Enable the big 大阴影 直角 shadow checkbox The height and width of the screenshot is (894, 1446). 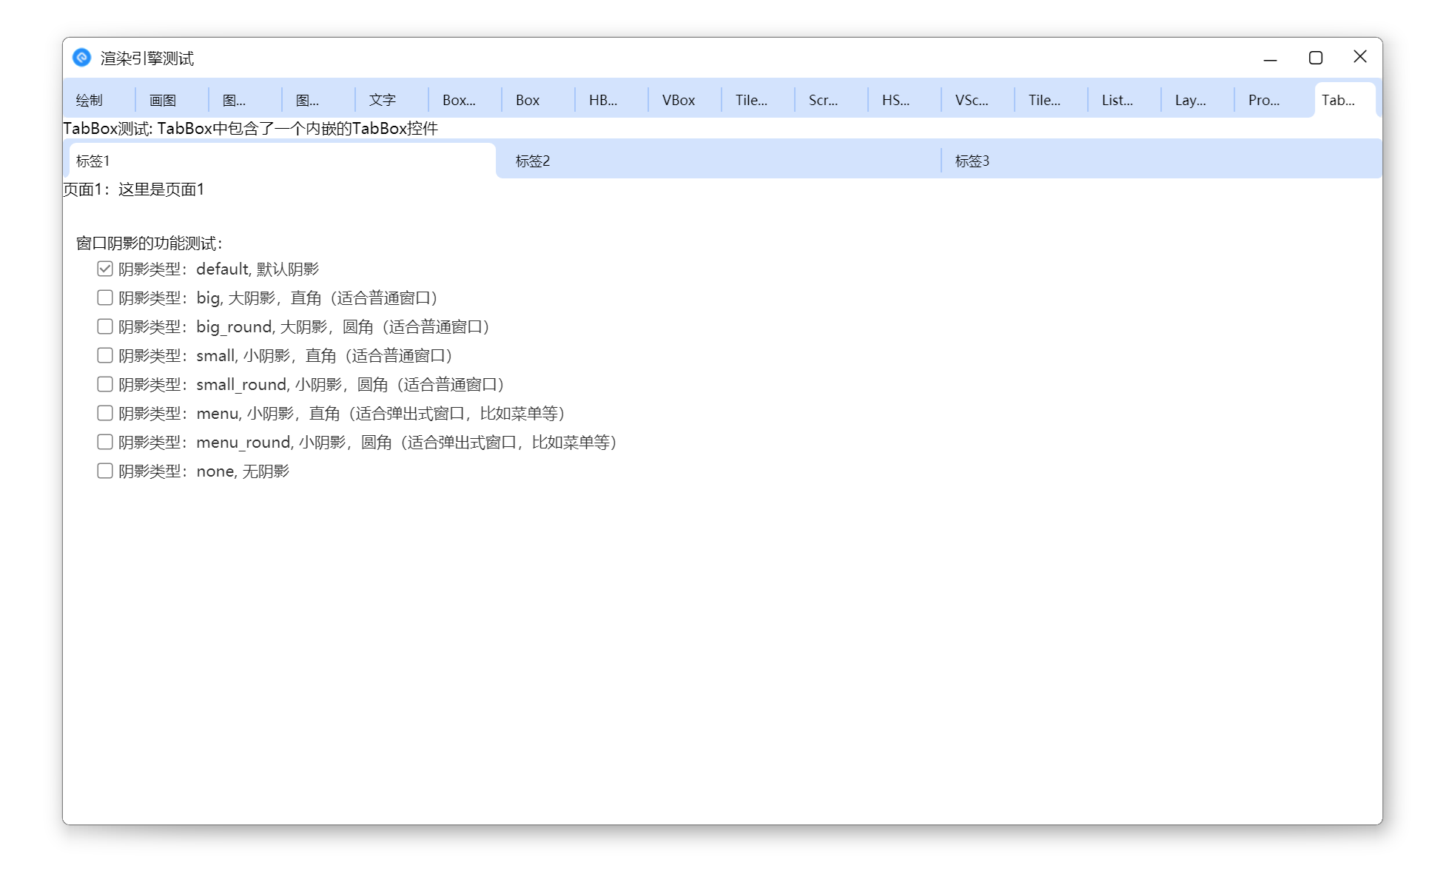pyautogui.click(x=104, y=297)
